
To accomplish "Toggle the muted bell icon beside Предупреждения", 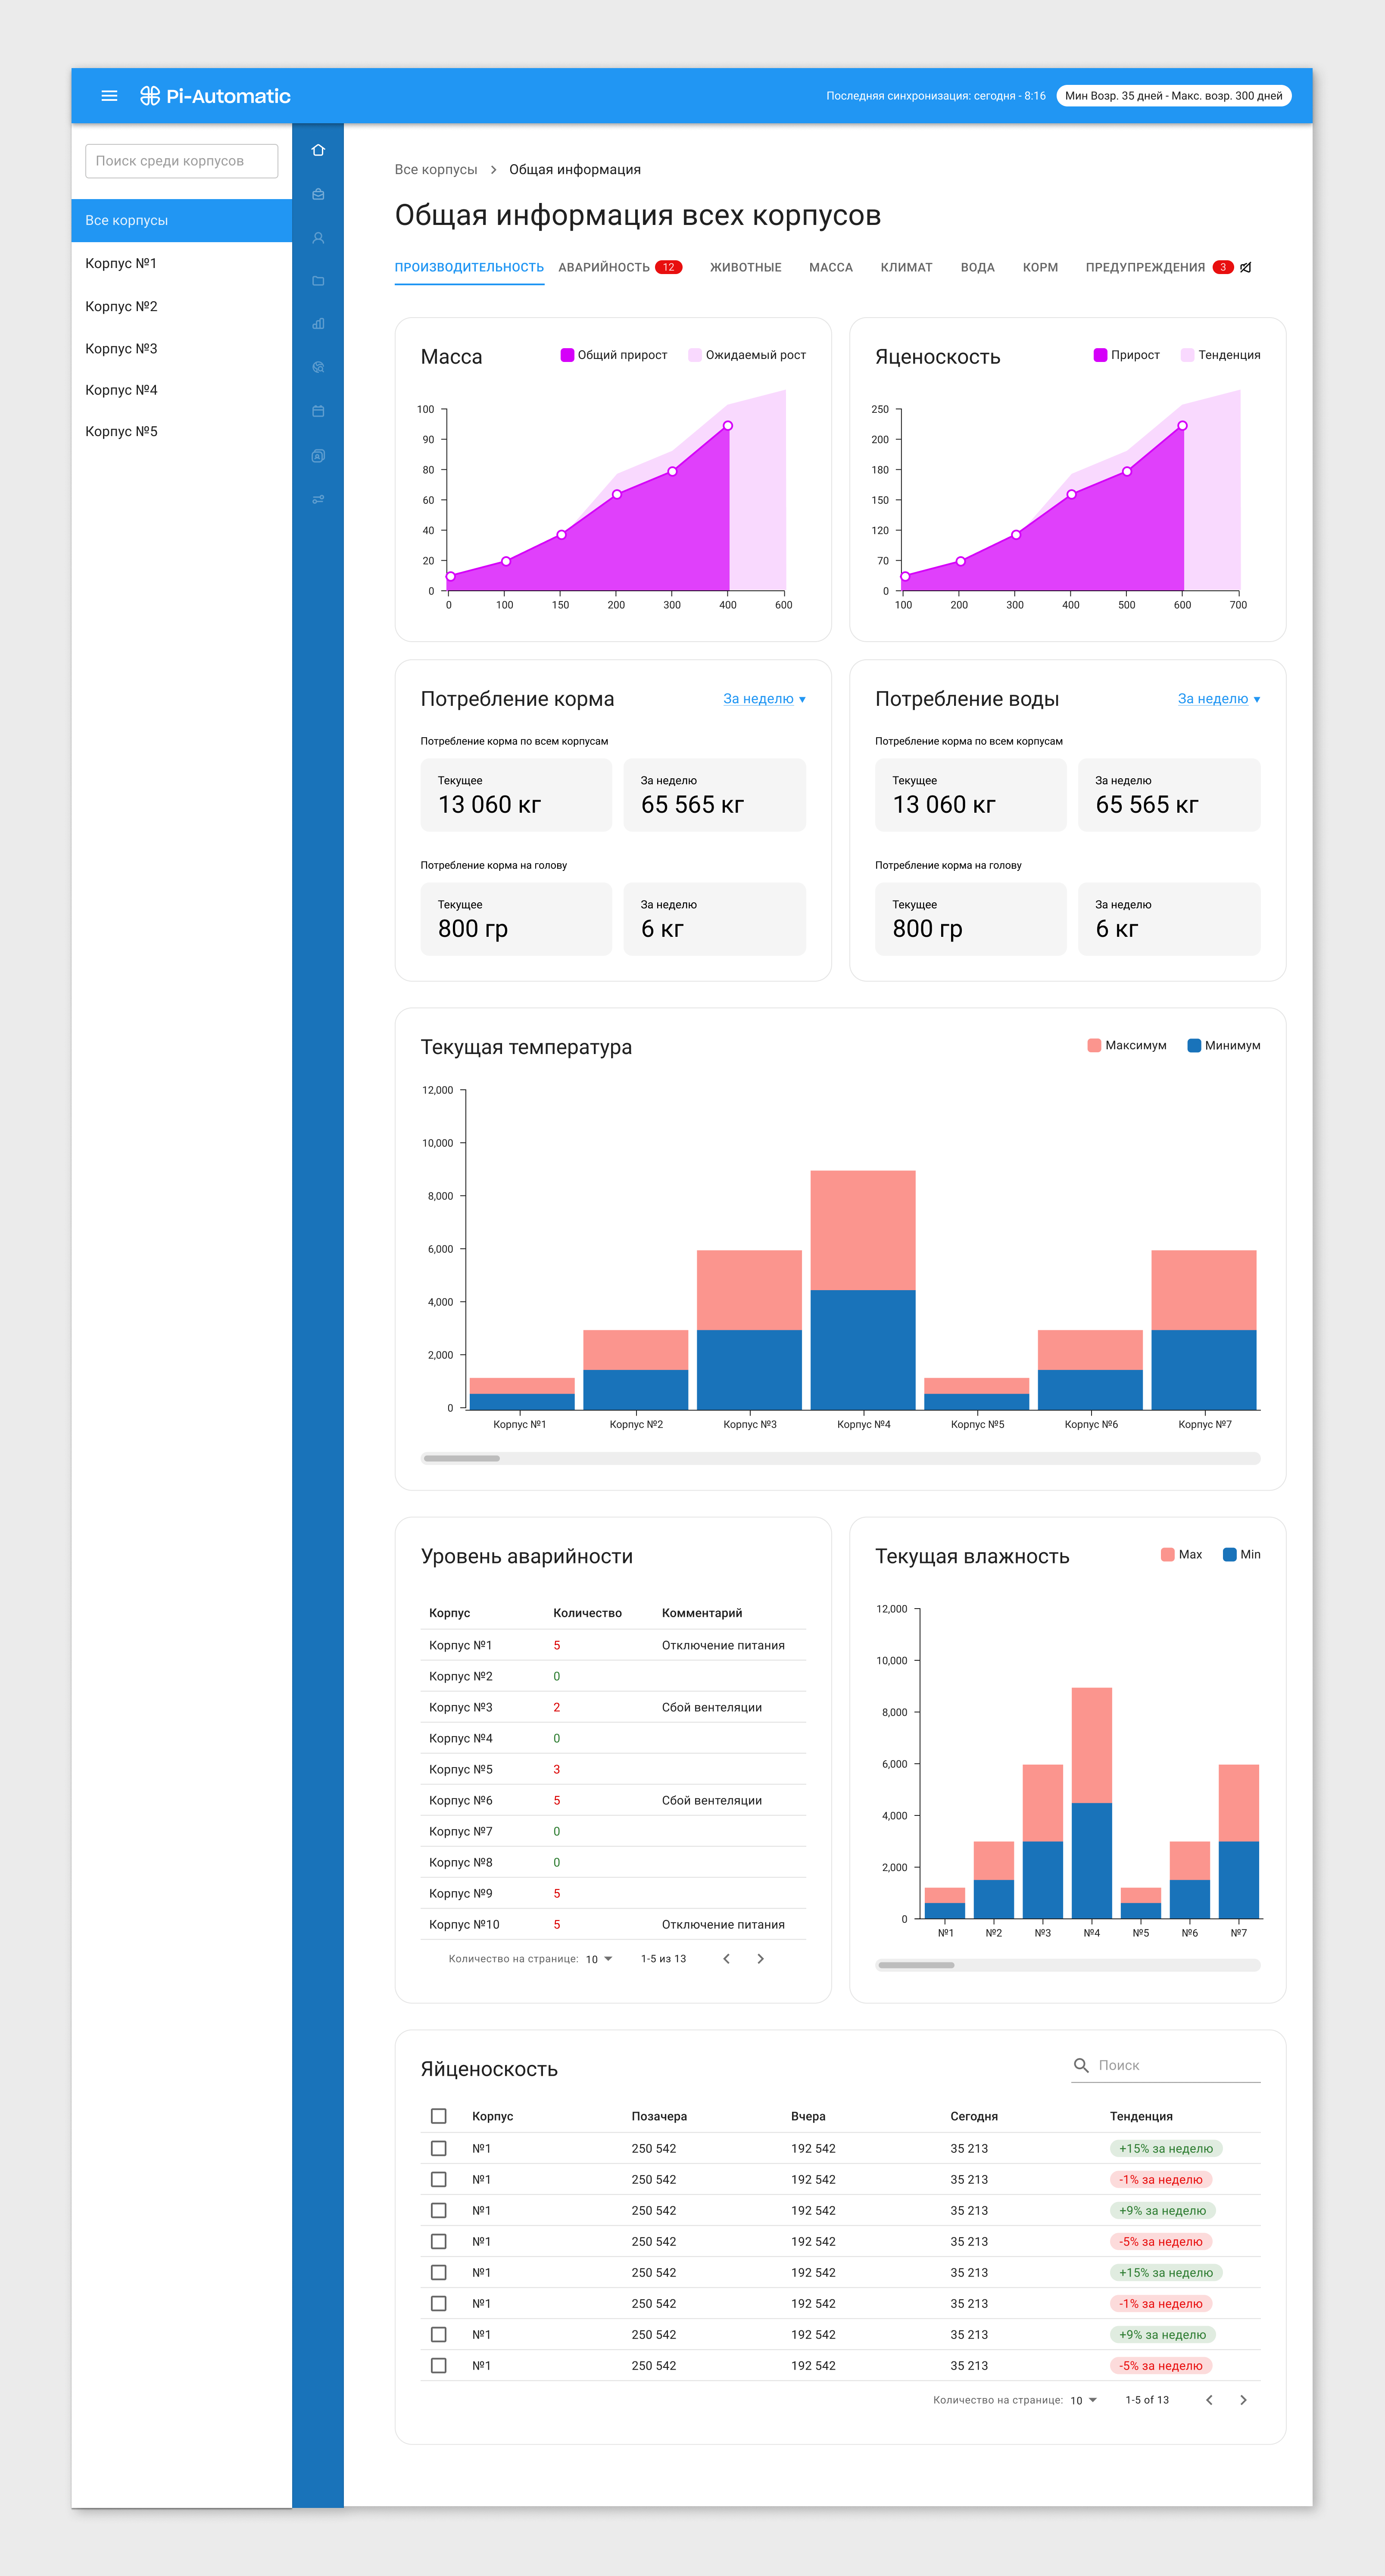I will pos(1246,267).
